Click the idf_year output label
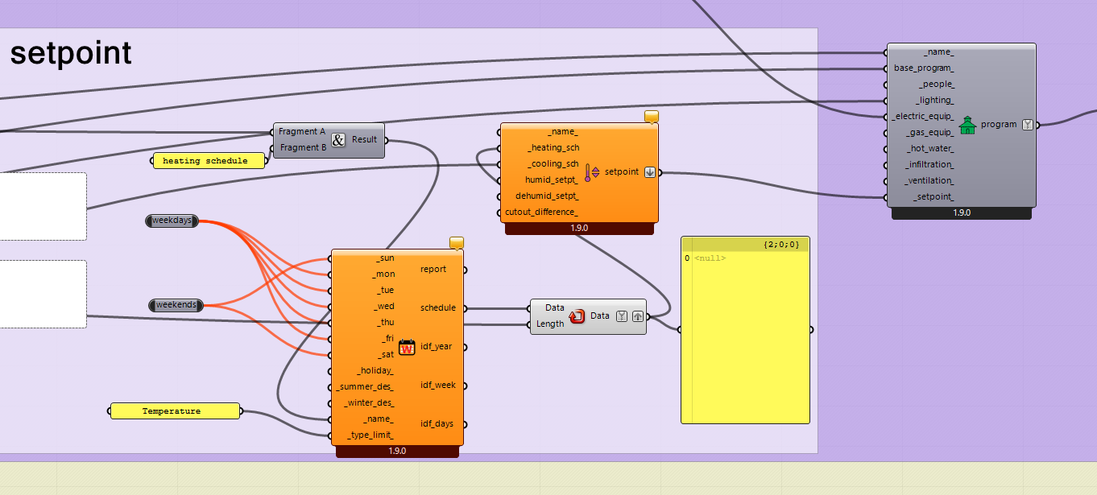1097x495 pixels. 437,347
